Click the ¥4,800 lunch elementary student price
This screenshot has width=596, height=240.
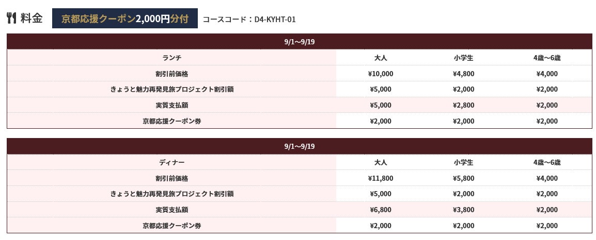tap(463, 74)
